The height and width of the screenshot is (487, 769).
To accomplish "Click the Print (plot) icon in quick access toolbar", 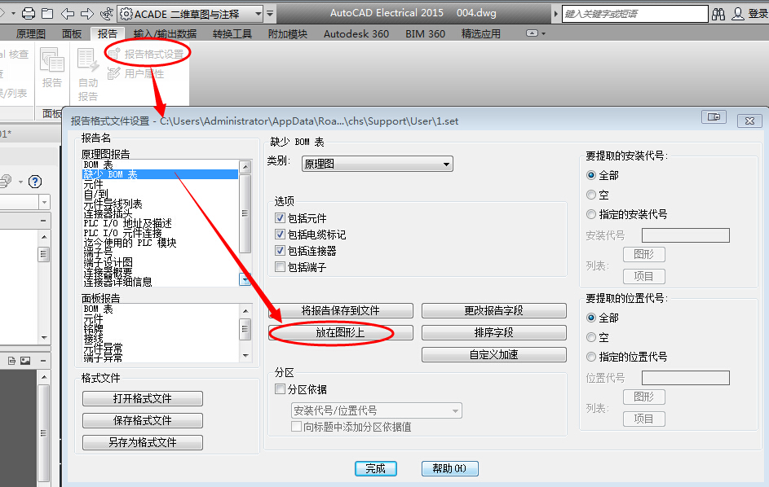I will point(29,14).
